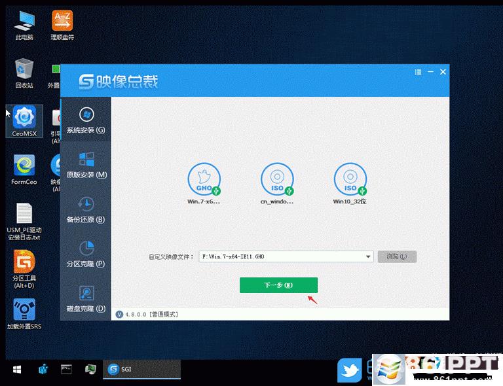Select the Win10_32位 ISO image

pos(350,184)
